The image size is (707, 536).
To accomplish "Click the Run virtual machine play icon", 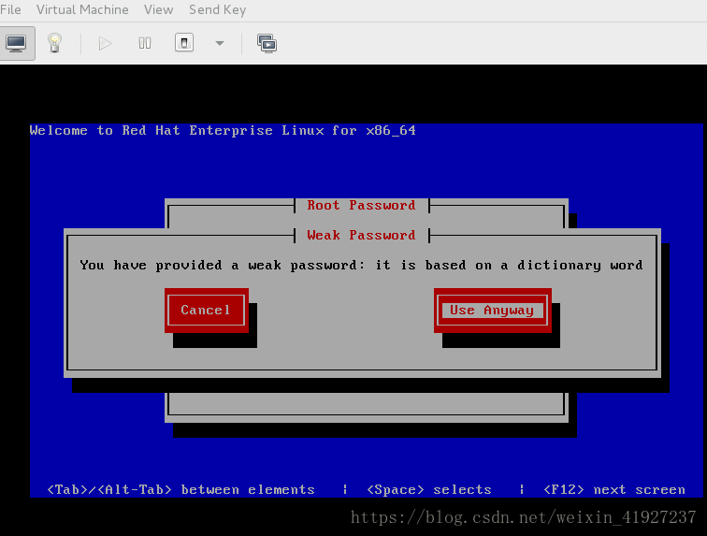I will pos(105,43).
